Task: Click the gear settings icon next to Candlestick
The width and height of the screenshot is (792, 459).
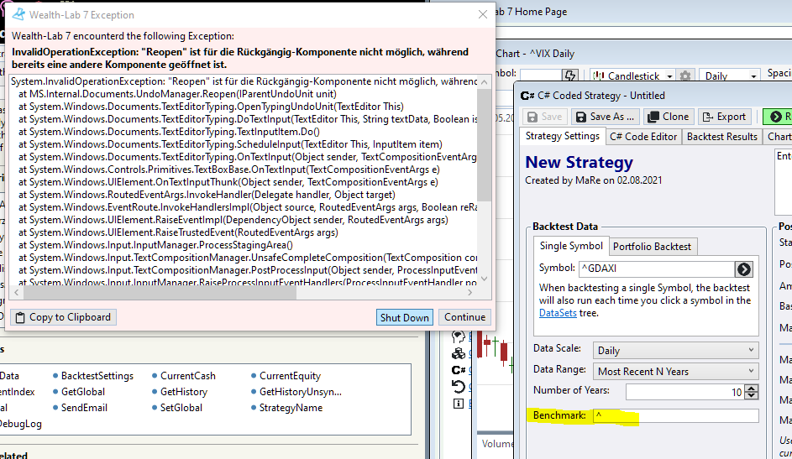Action: [x=685, y=76]
